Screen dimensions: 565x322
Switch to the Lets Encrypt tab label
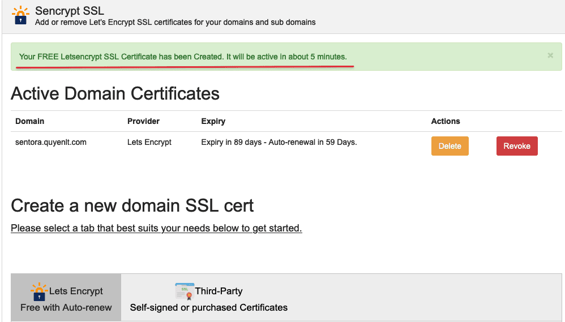[76, 291]
